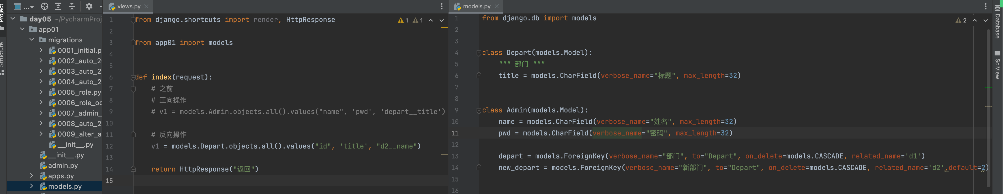
Task: Click the Collapse All icon in project toolbar
Action: click(72, 6)
